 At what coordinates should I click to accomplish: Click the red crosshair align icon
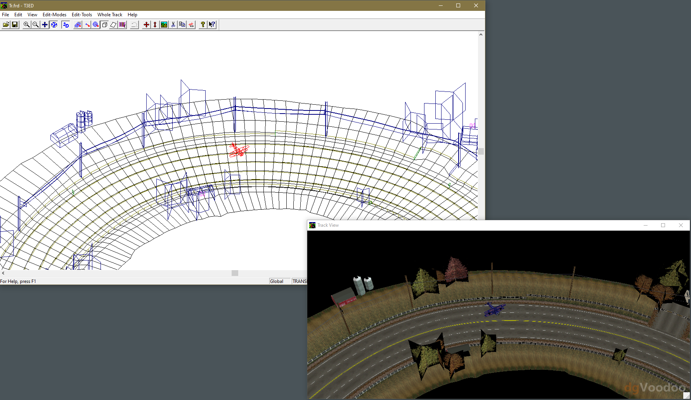tap(191, 25)
